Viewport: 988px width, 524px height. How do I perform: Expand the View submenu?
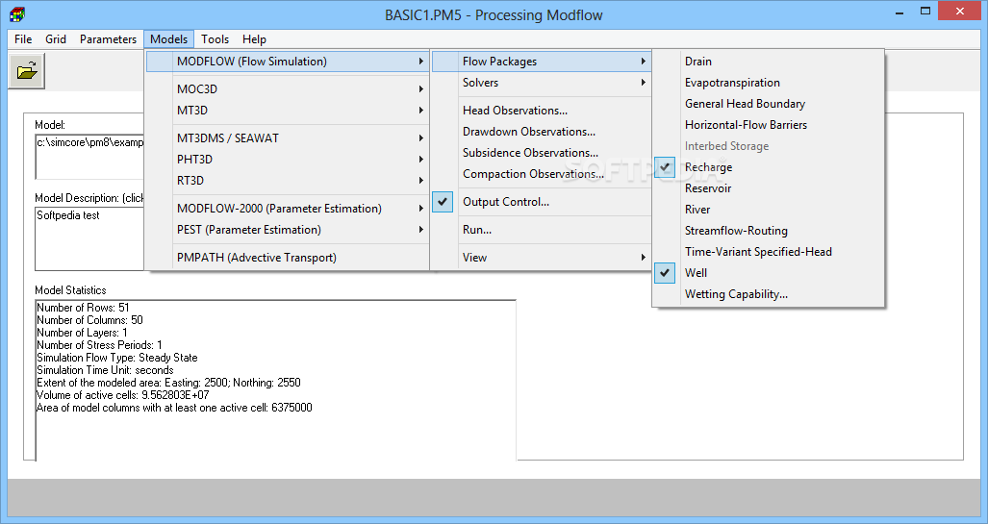tap(542, 258)
